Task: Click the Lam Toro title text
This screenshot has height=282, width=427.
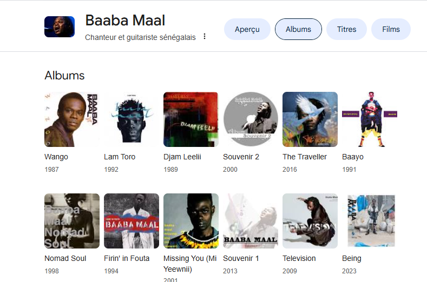Action: click(120, 157)
